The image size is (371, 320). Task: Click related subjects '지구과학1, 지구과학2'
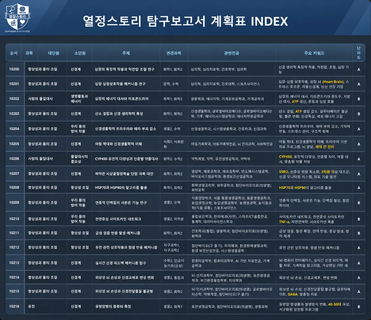172,247
